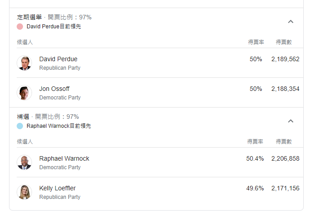
Task: Click the 補選 section header text
Action: pyautogui.click(x=23, y=117)
